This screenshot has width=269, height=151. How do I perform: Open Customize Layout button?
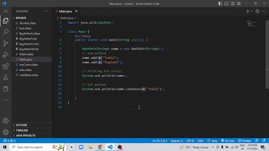pos(239,4)
